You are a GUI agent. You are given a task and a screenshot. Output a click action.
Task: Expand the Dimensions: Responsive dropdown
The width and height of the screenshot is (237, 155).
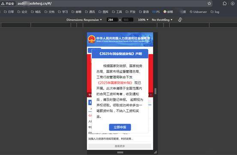point(84,20)
